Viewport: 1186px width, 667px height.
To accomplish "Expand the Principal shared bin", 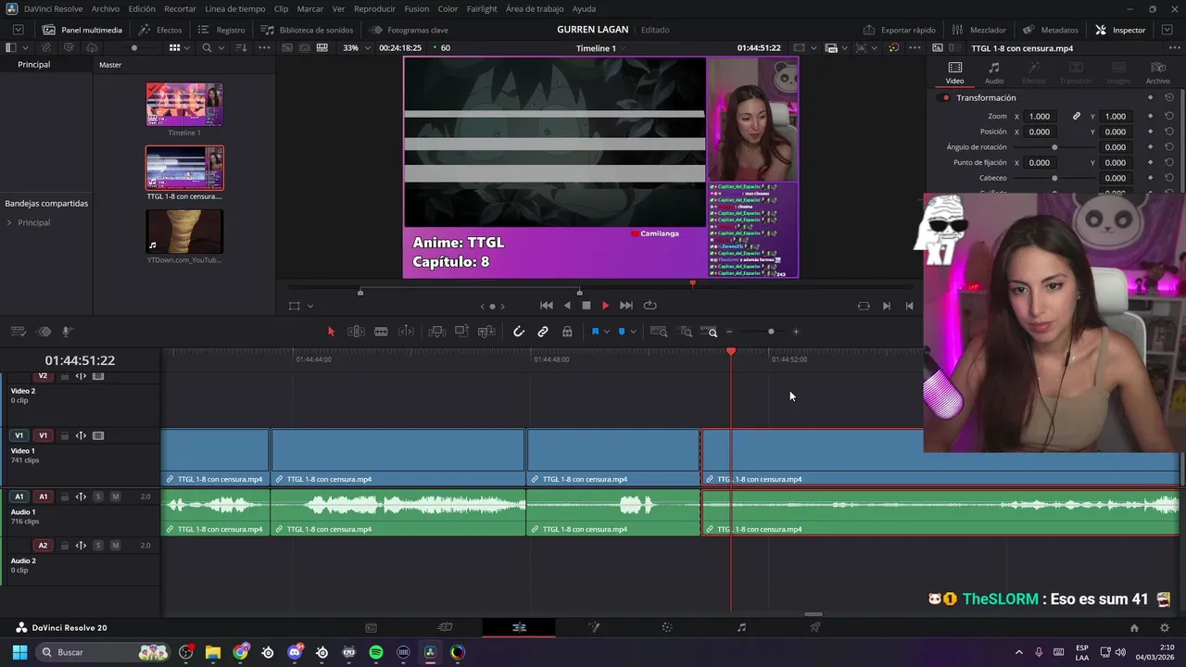I will point(9,222).
